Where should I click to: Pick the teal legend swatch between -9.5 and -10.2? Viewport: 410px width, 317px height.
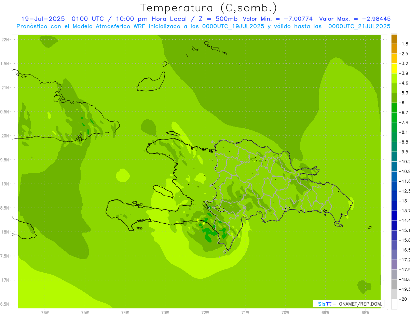[394, 157]
